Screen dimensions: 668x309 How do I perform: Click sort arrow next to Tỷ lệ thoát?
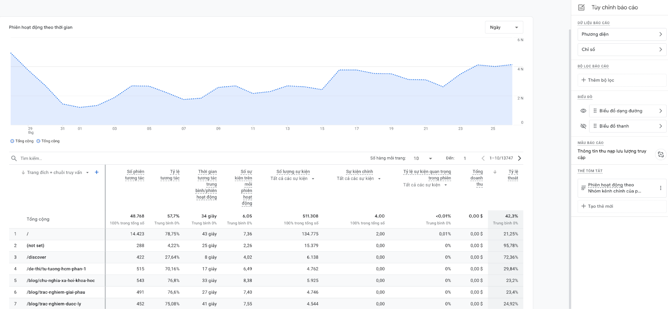click(x=495, y=172)
